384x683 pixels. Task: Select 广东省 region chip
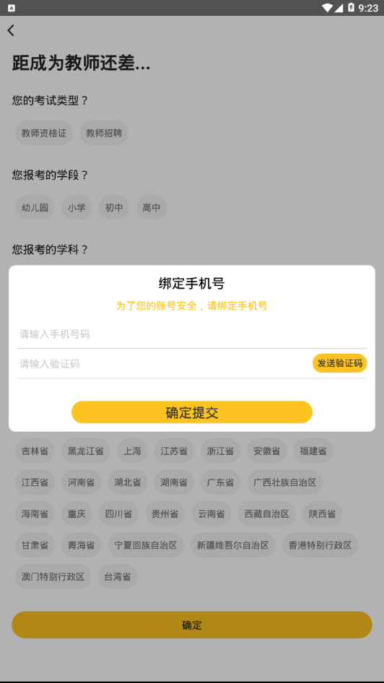[x=220, y=482]
